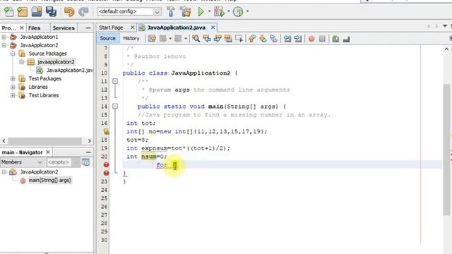Select main(String[] args) in Navigator
This screenshot has width=452, height=254.
tap(49, 181)
